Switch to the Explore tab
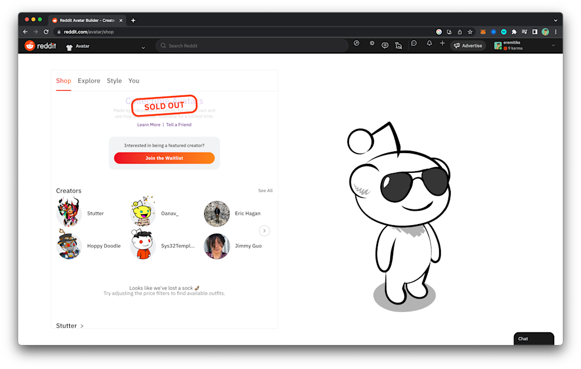The height and width of the screenshot is (369, 581). 89,80
